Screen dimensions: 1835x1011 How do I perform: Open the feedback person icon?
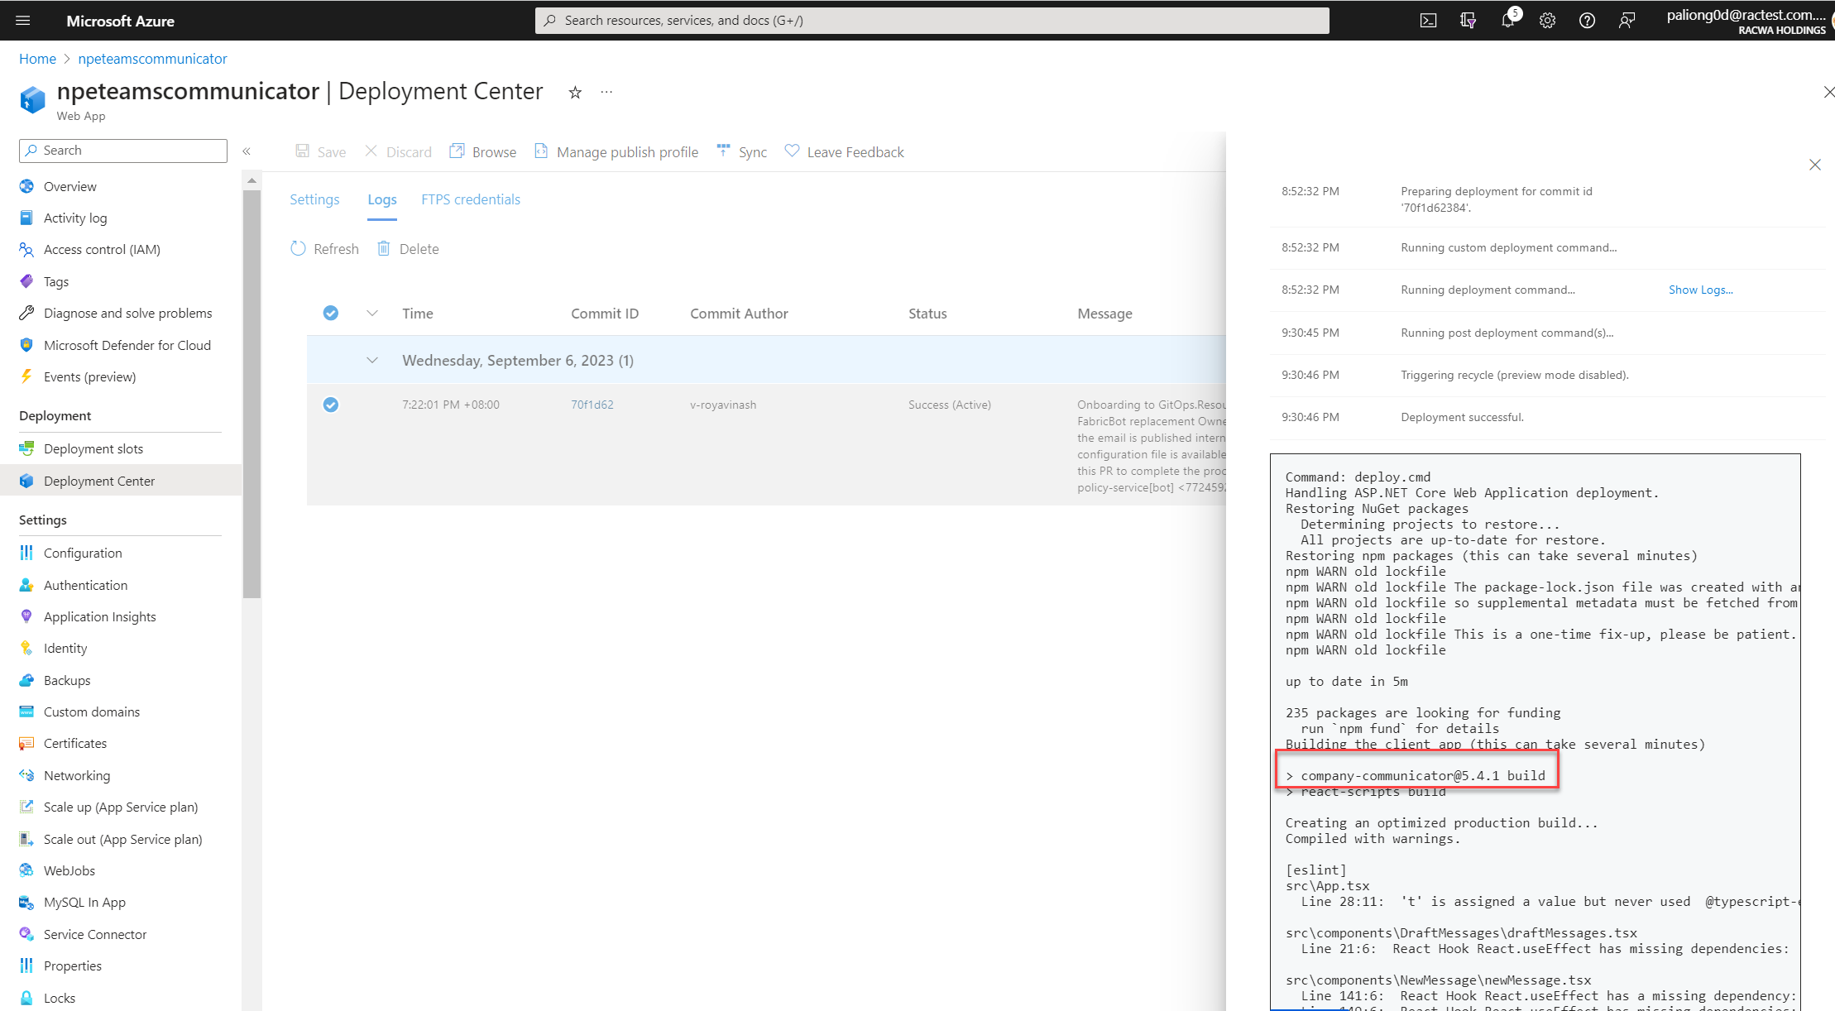tap(1627, 20)
